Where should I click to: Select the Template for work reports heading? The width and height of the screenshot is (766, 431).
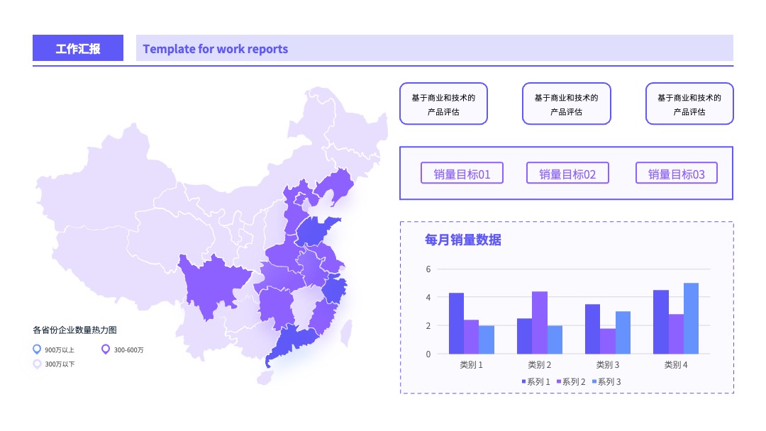tap(216, 49)
